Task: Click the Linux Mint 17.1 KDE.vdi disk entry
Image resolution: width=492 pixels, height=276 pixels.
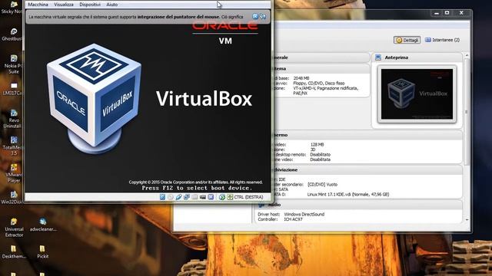Action: pos(348,194)
